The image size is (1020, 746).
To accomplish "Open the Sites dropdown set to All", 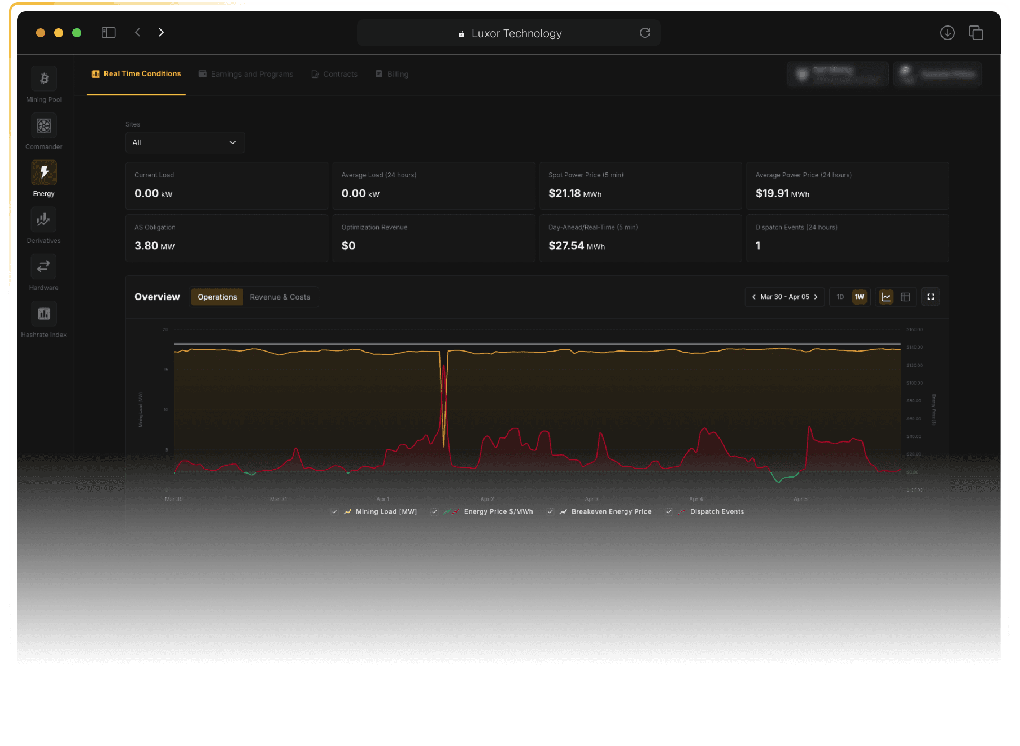I will 185,142.
